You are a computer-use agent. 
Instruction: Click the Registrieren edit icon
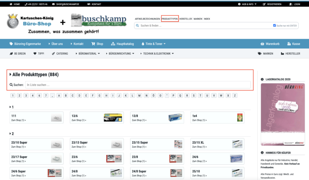(264, 4)
